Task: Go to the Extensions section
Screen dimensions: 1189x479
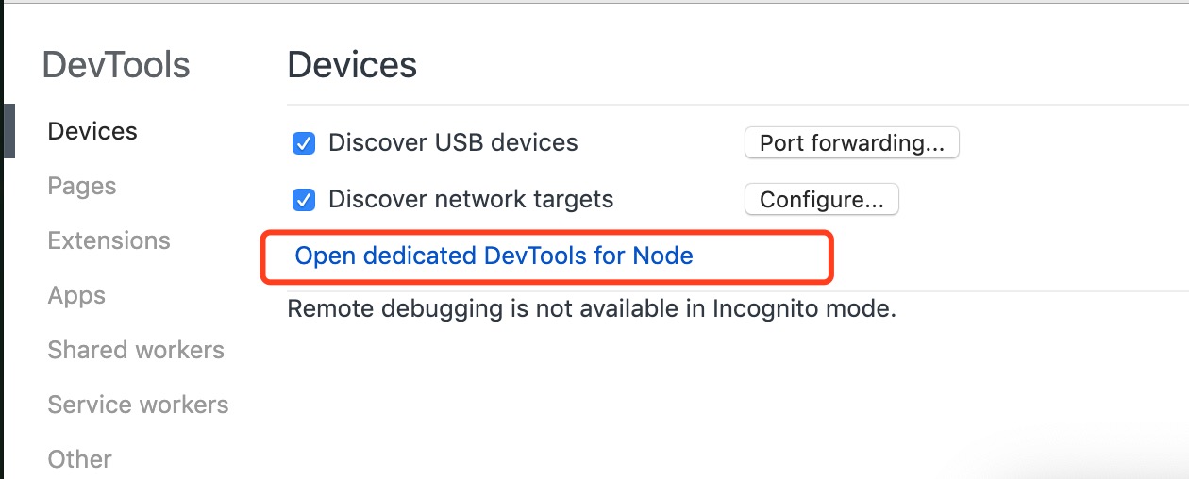Action: (x=109, y=240)
